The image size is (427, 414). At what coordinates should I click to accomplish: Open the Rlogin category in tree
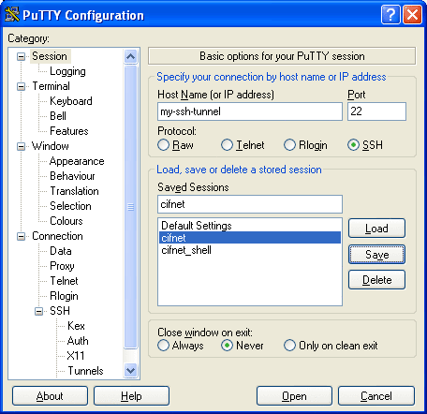click(x=64, y=296)
